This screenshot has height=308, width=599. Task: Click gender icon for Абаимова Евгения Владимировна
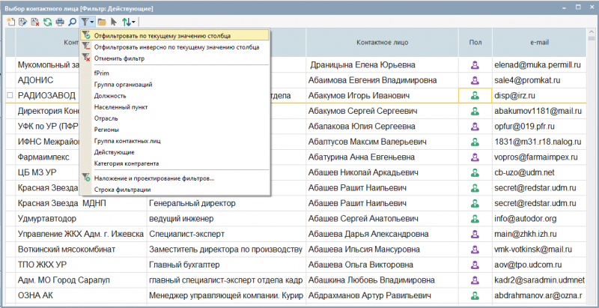[x=475, y=81]
